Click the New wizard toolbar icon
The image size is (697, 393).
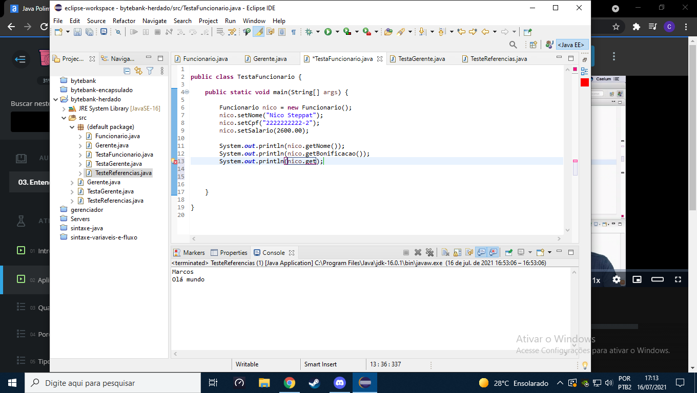point(58,32)
